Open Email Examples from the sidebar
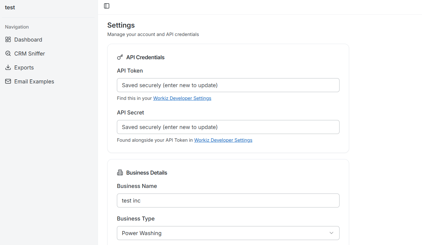422x245 pixels. (x=34, y=81)
